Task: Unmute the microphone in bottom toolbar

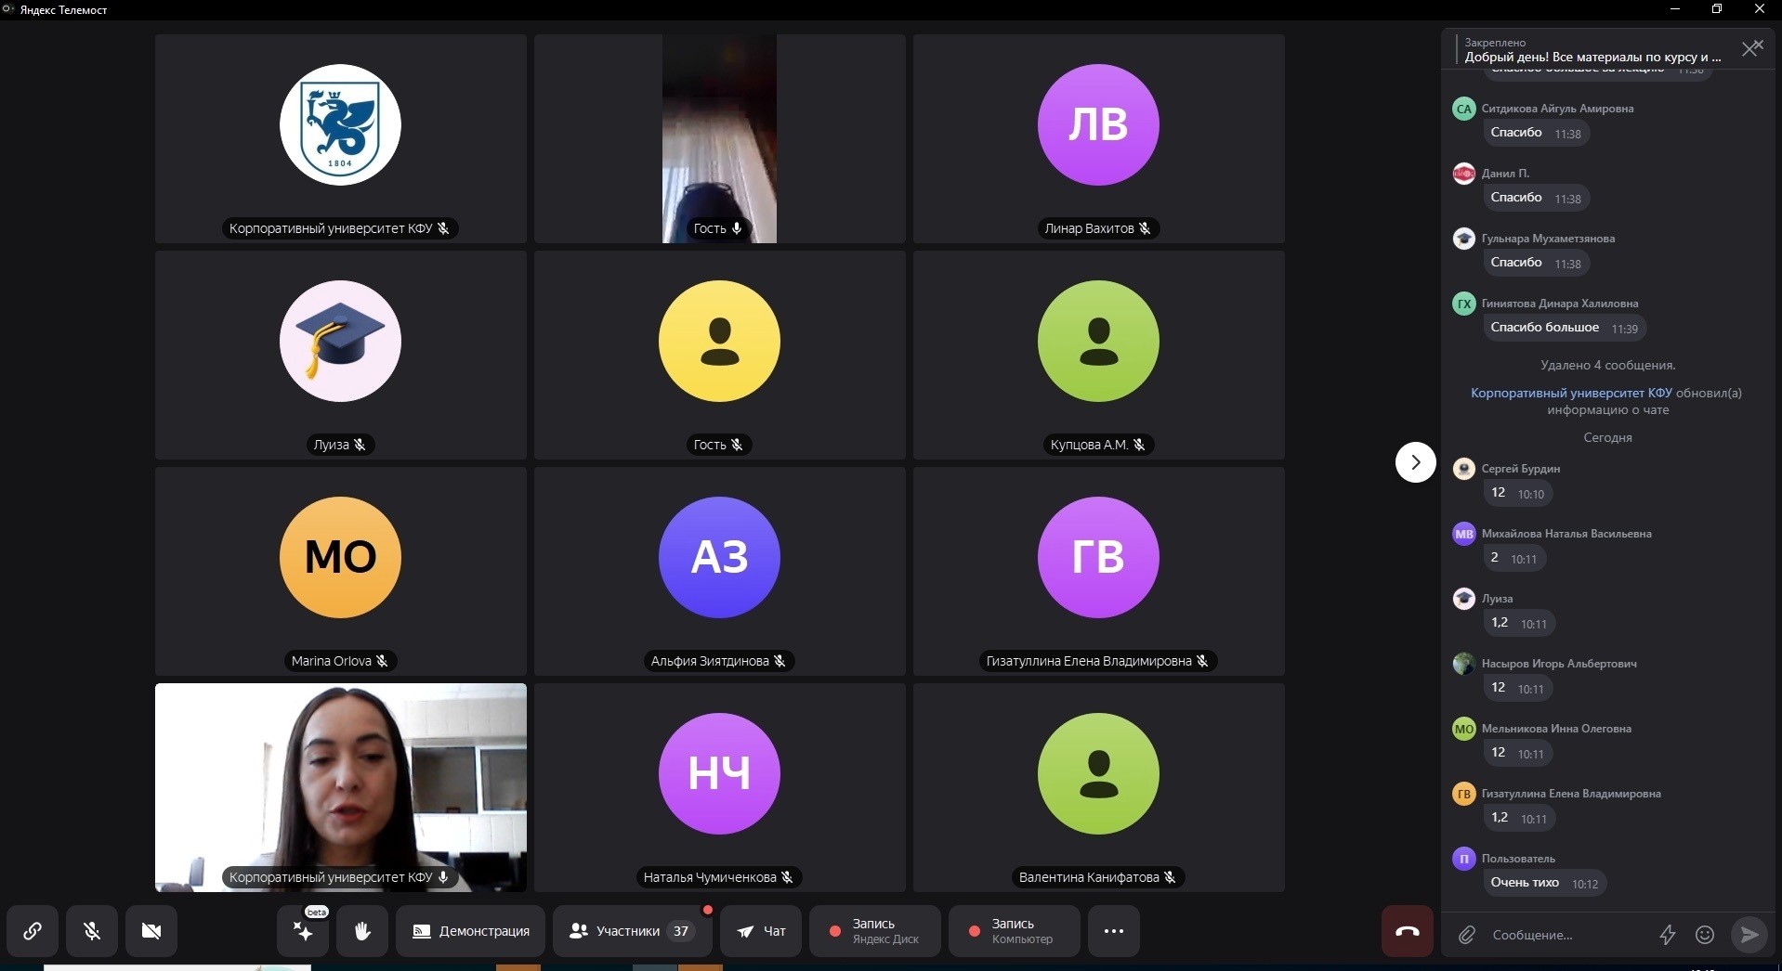Action: click(92, 930)
